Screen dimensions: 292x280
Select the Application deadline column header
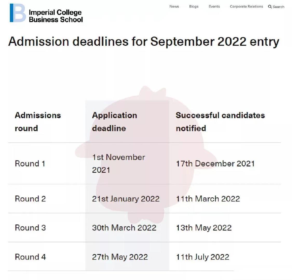(x=114, y=122)
